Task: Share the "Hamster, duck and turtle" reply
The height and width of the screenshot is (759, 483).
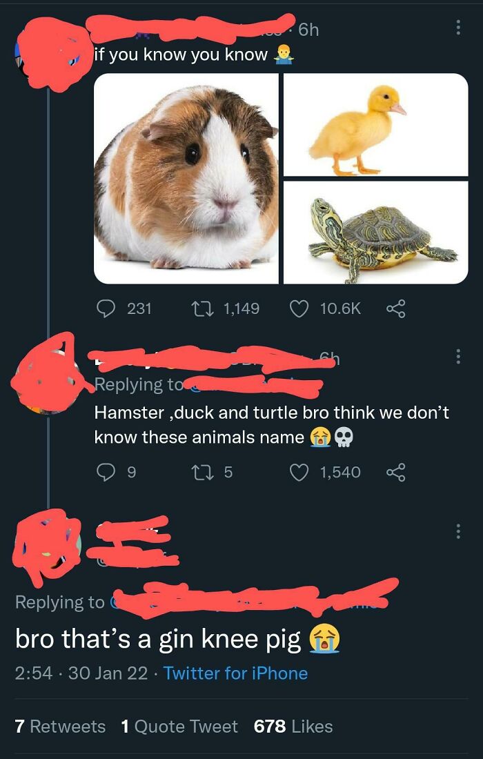Action: pyautogui.click(x=395, y=472)
